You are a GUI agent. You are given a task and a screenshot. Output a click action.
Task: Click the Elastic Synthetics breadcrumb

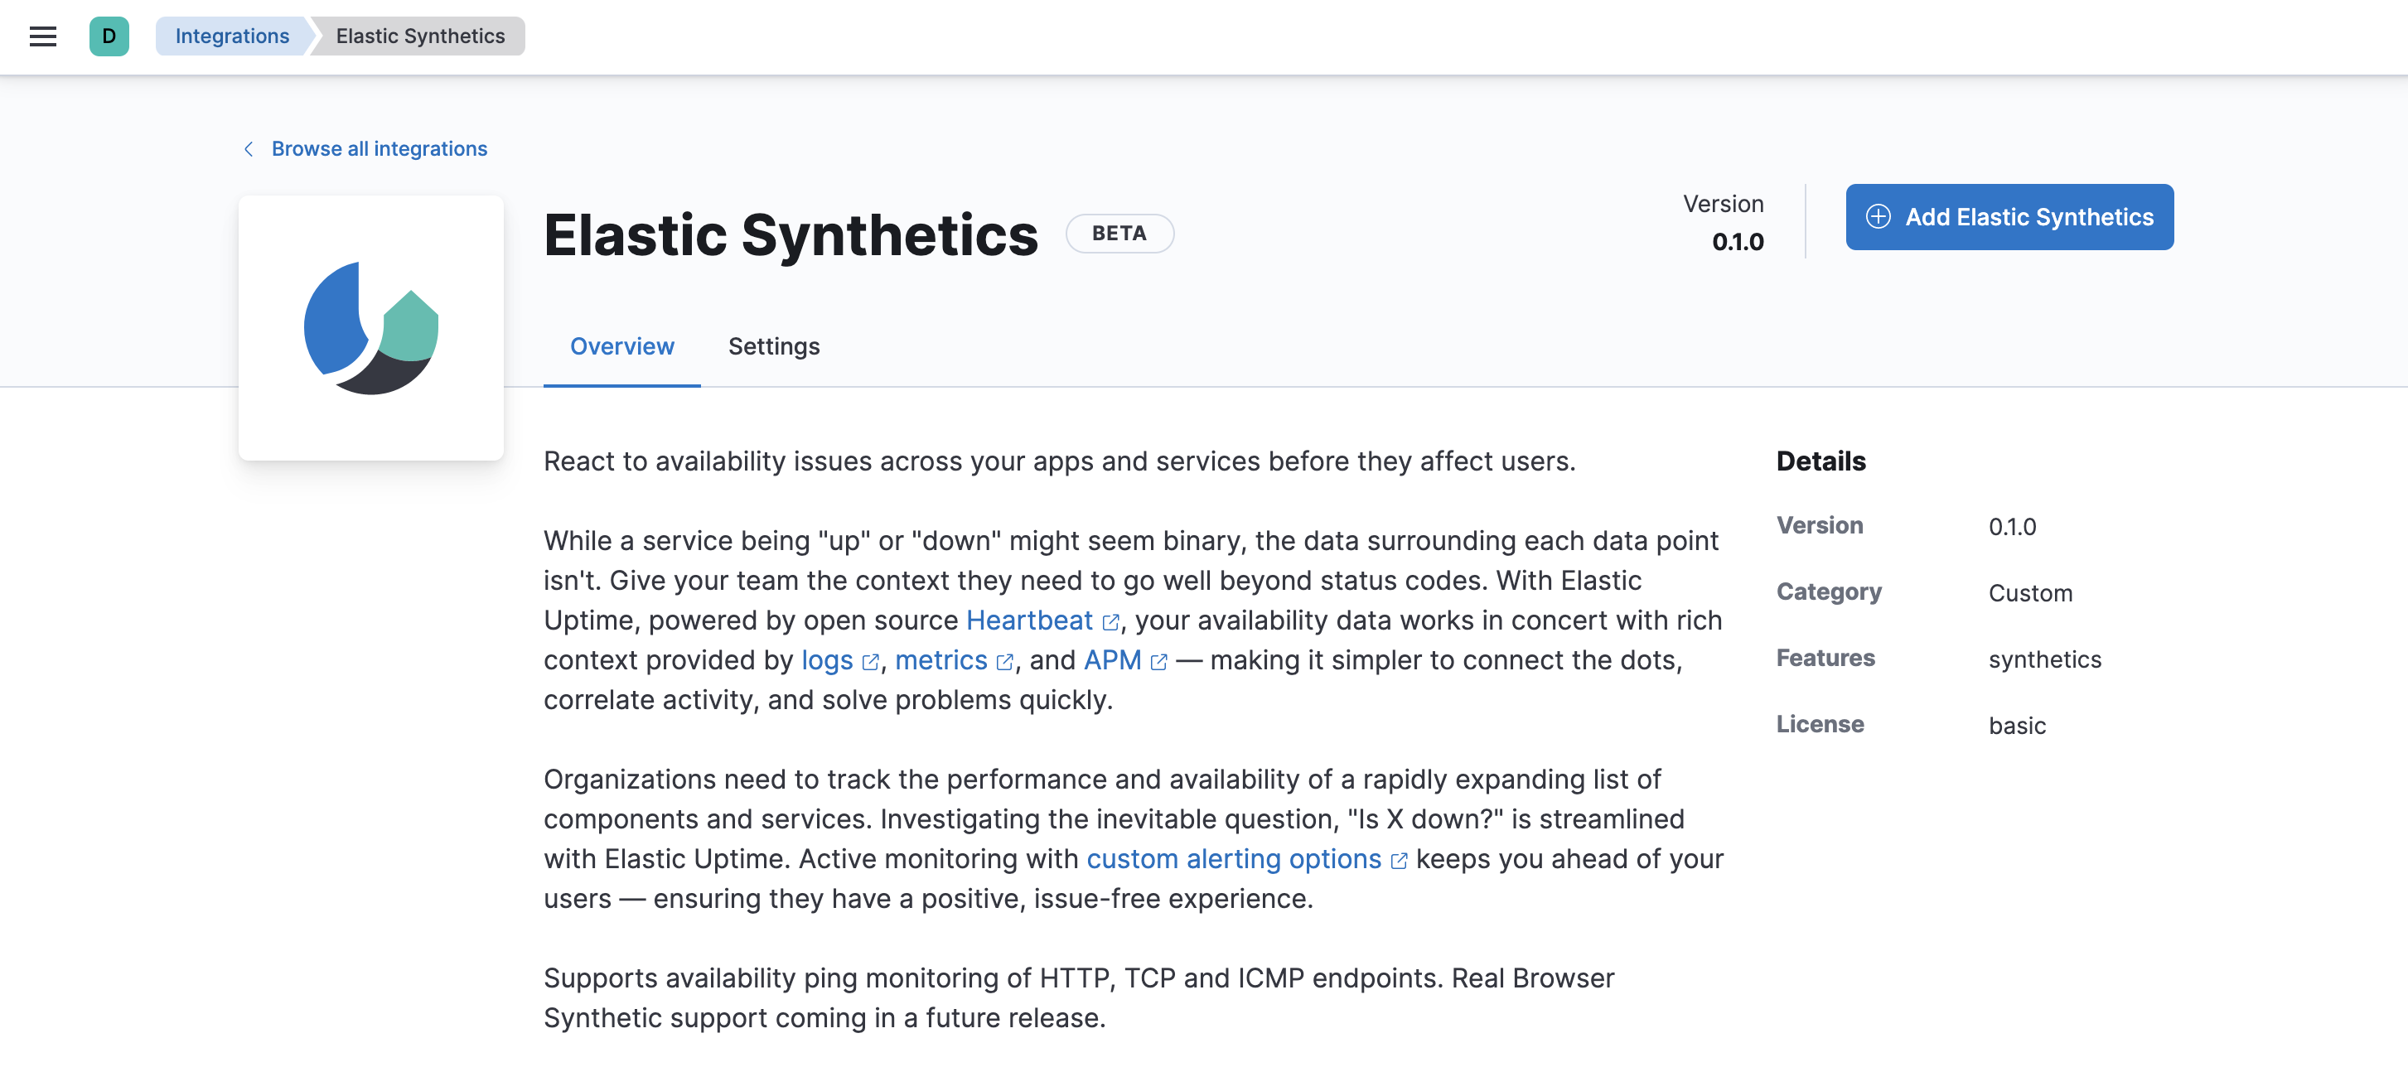418,36
